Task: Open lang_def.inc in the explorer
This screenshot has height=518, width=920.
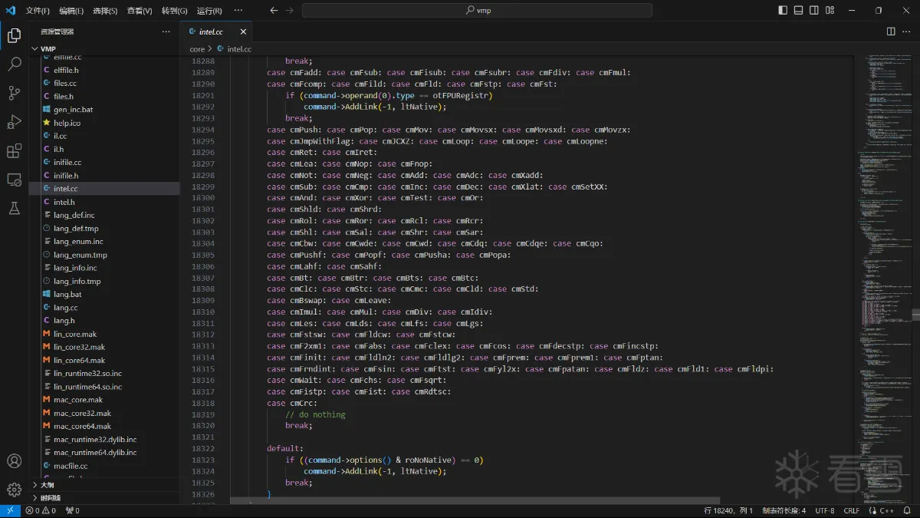Action: pos(104,215)
